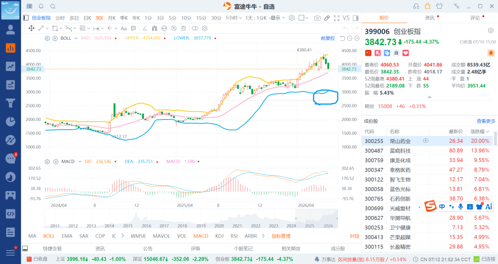Image resolution: width=498 pixels, height=264 pixels.
Task: Expand the 1小时 interval dropdown
Action: pos(234,18)
